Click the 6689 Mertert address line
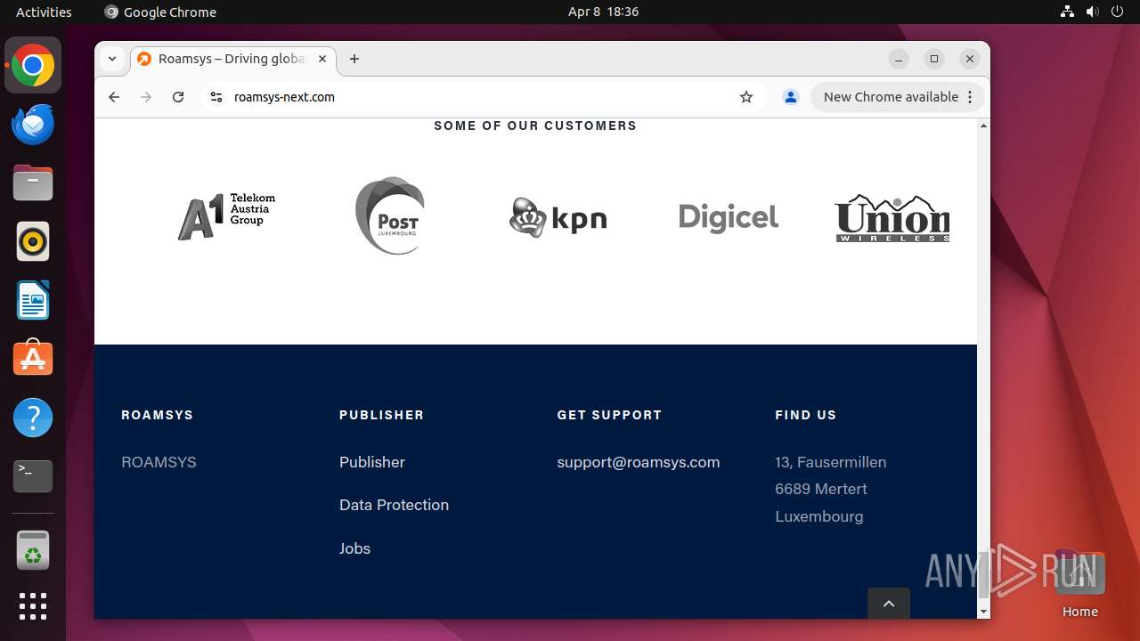The width and height of the screenshot is (1140, 641). click(820, 489)
